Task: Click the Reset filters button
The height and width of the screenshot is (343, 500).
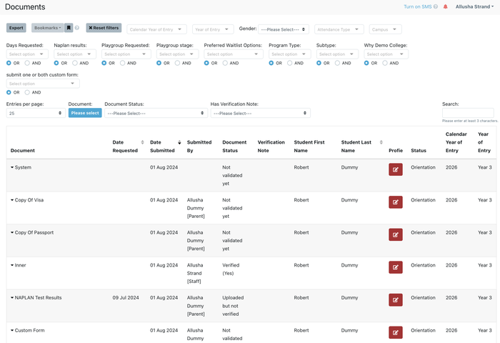Action: (x=104, y=28)
